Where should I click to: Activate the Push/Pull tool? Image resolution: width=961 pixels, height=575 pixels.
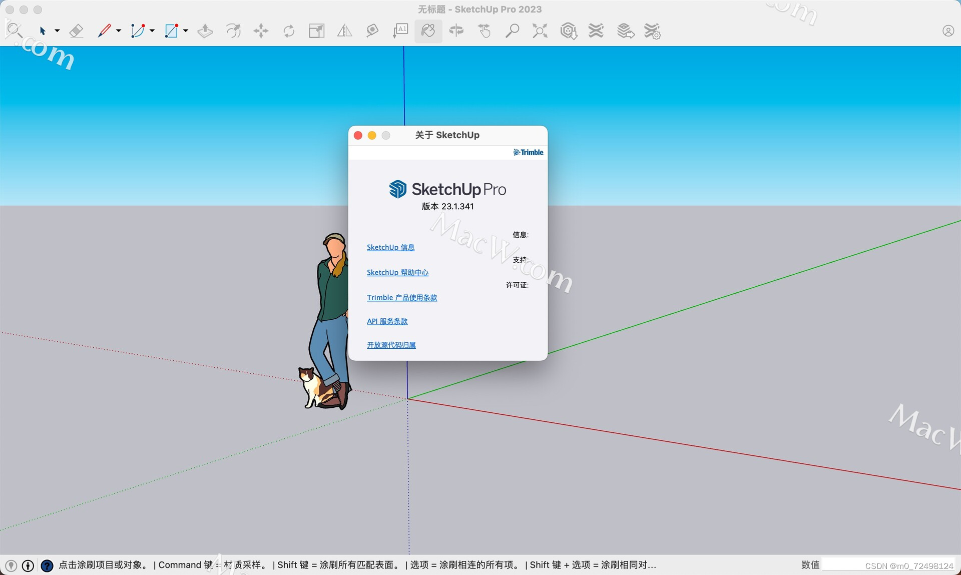pyautogui.click(x=205, y=31)
